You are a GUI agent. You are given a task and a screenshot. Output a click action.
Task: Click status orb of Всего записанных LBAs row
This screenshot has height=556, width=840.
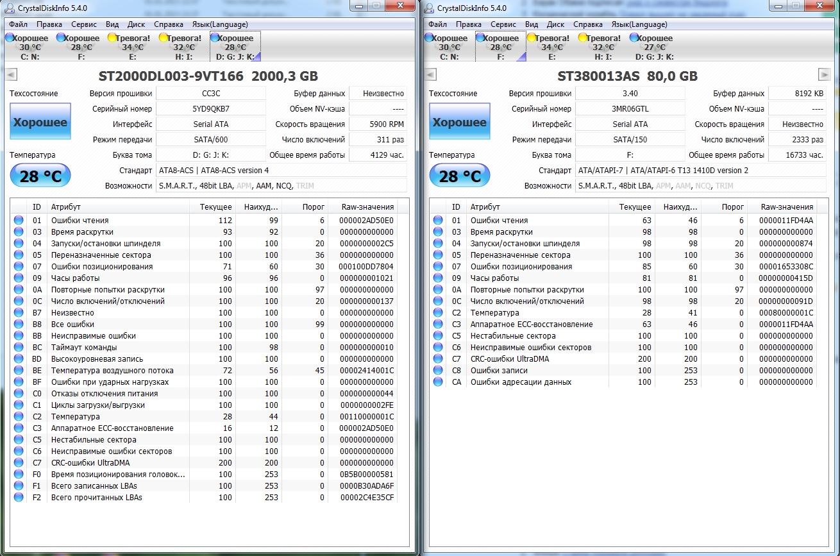19,486
